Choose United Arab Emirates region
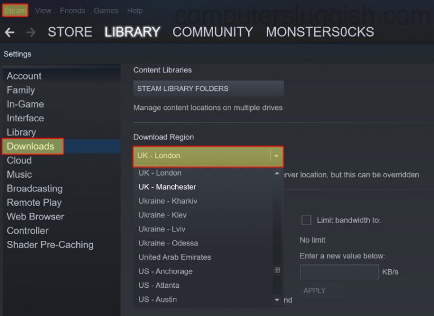This screenshot has height=316, width=434. pos(203,257)
